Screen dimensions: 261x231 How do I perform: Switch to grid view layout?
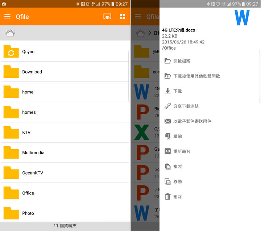point(123,17)
